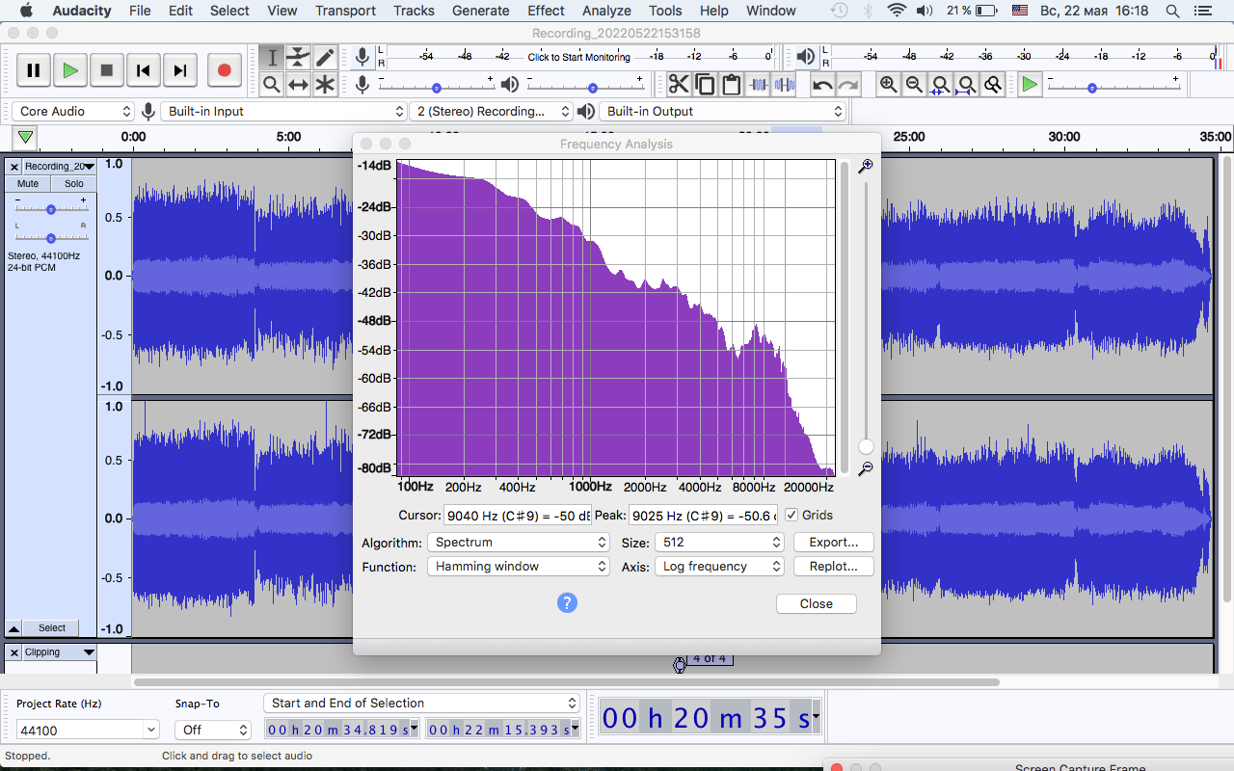Click the Undo arrow icon
Screen dimensions: 1234x771
pos(822,85)
